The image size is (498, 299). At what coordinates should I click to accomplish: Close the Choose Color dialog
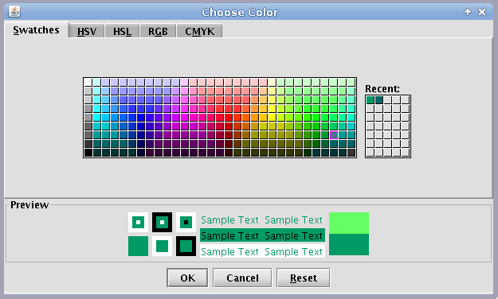pyautogui.click(x=482, y=12)
